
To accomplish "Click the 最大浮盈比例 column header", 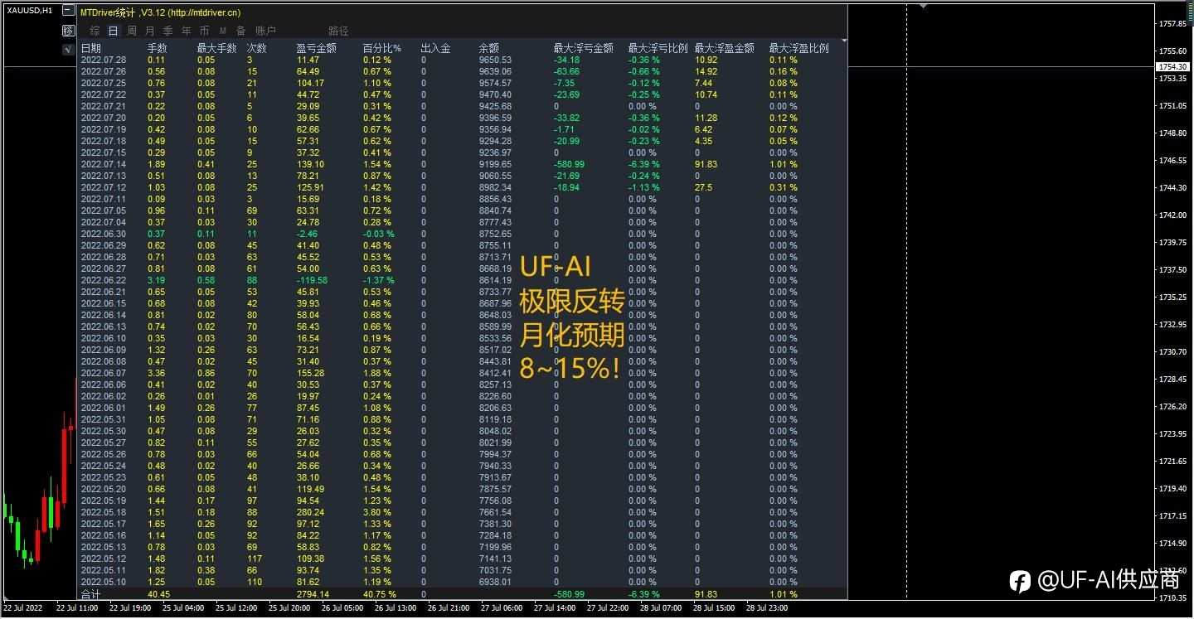I will point(798,48).
